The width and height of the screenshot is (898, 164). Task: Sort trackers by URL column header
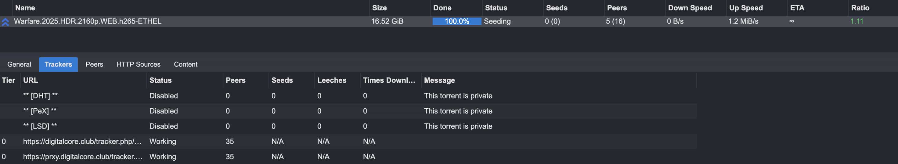pos(31,80)
